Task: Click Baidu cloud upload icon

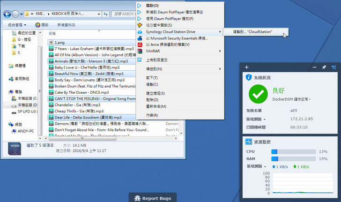Action: pos(140,60)
